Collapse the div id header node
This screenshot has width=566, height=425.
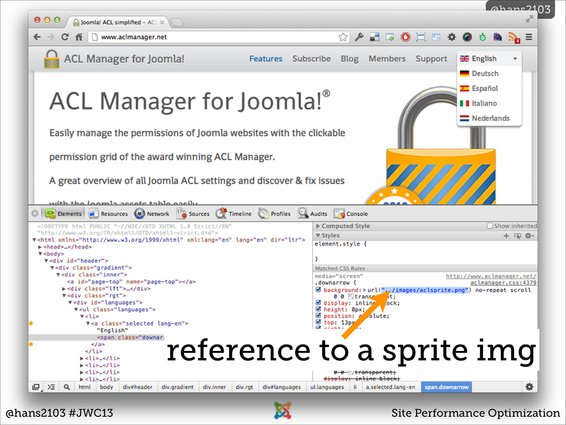tap(46, 261)
